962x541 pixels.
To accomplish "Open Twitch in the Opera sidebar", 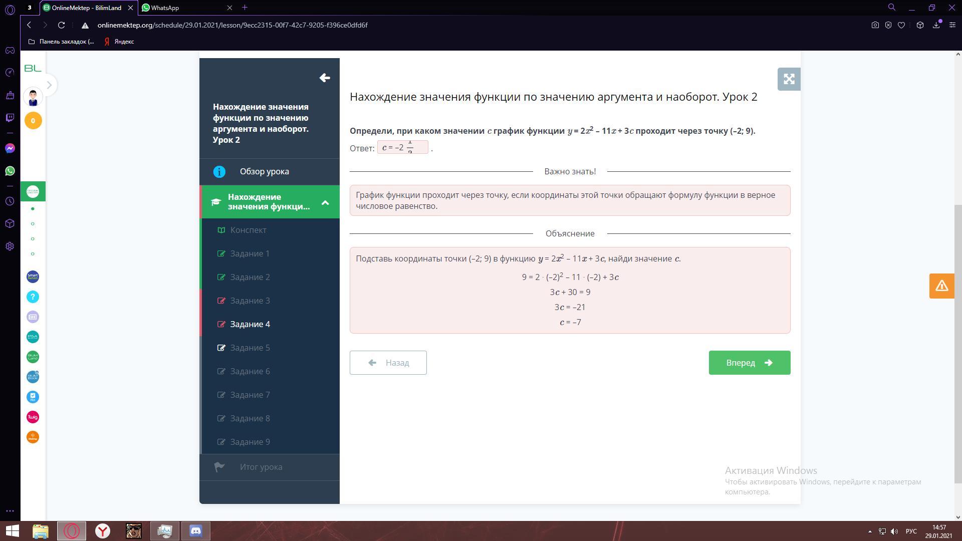I will [10, 118].
